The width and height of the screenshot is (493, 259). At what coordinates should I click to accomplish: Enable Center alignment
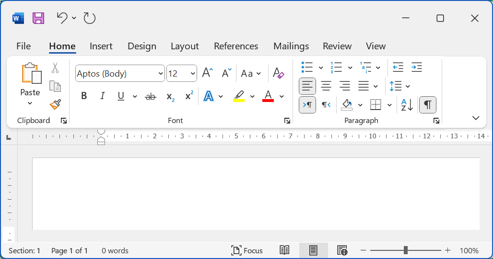coord(326,86)
